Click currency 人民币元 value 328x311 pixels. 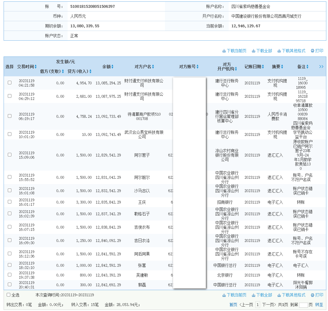click(x=78, y=16)
